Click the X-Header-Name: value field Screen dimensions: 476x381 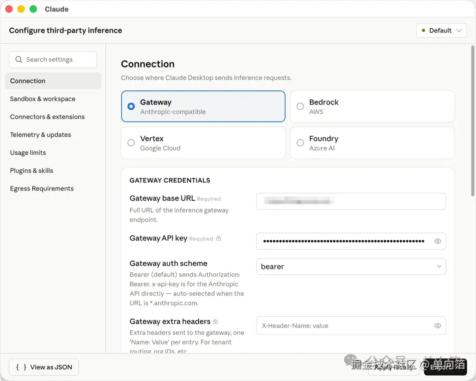(351, 326)
